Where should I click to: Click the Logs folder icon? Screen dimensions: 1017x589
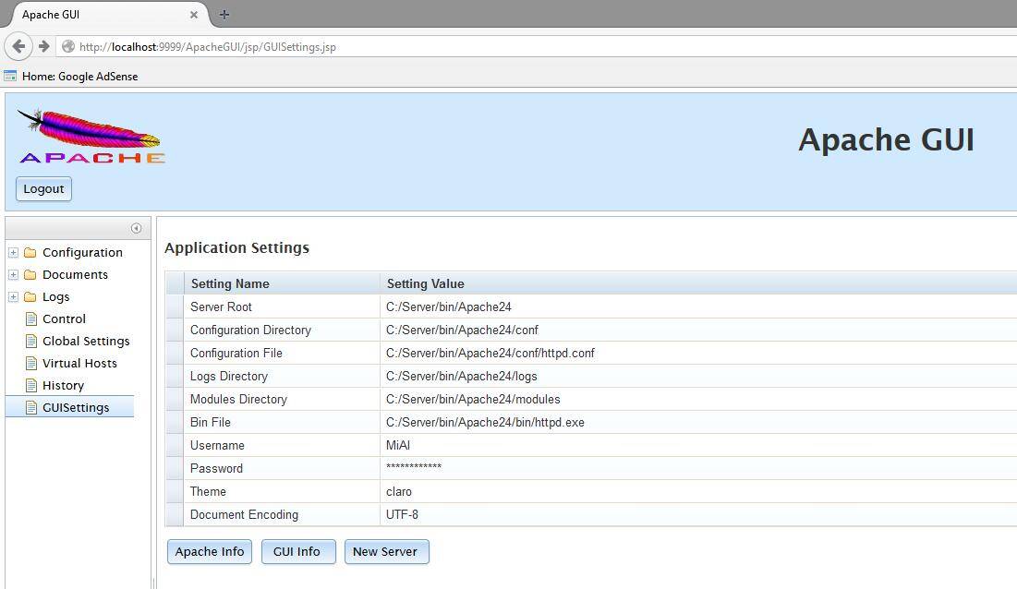tap(30, 296)
